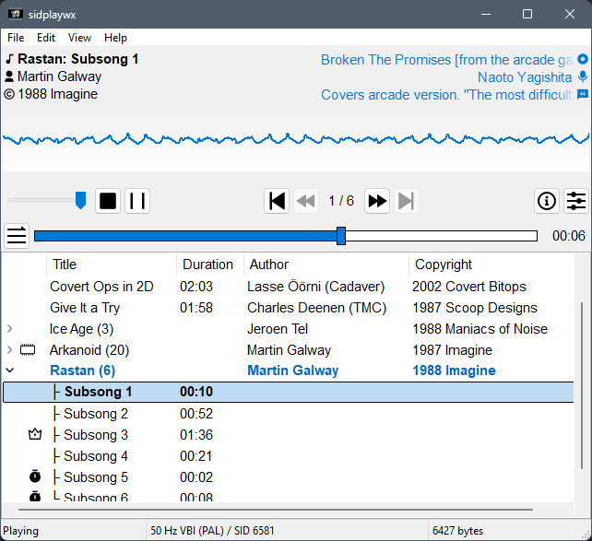
Task: Collapse the Rastan (6) entry
Action: click(9, 371)
